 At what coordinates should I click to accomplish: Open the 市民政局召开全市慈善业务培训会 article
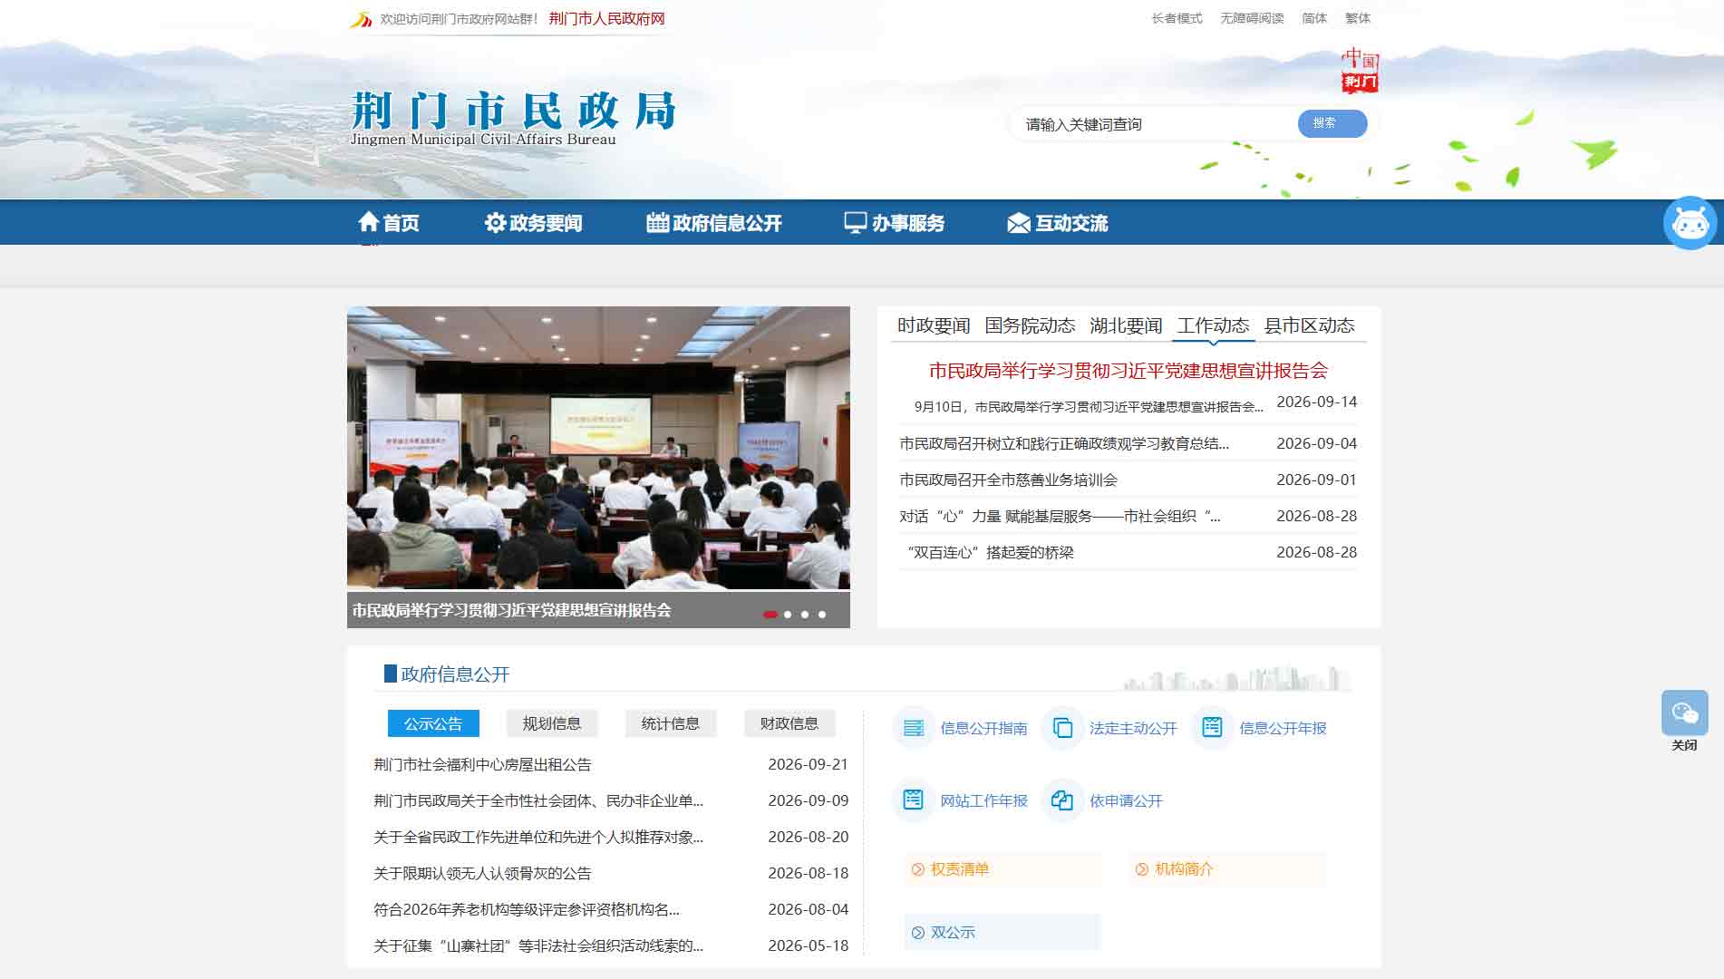[x=1008, y=480]
